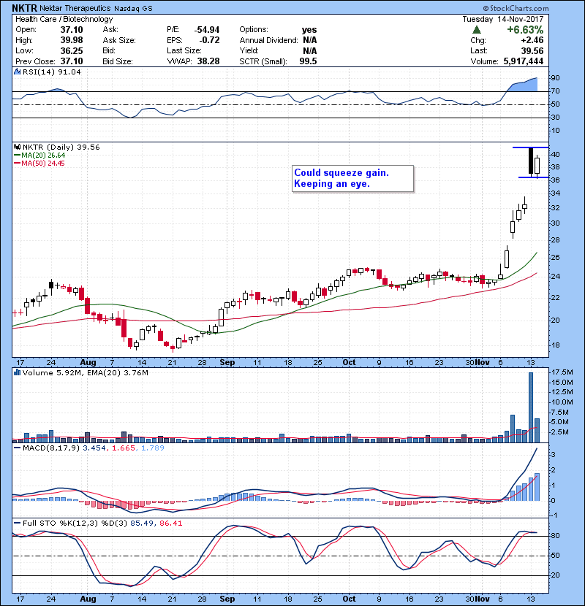
Task: Click the 'Could squeeze gain' annotation box
Action: (352, 179)
